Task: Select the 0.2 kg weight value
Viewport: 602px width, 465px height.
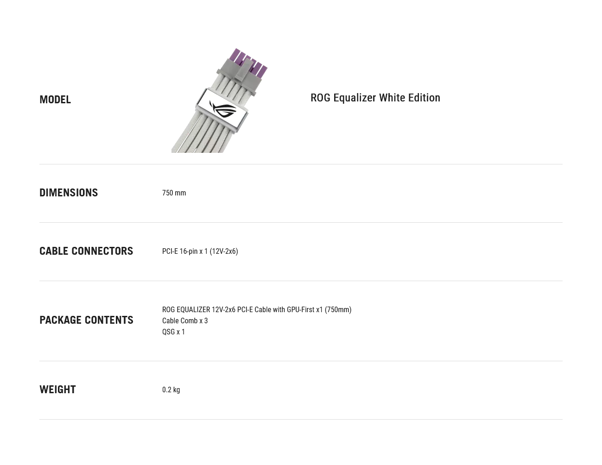Action: click(171, 390)
